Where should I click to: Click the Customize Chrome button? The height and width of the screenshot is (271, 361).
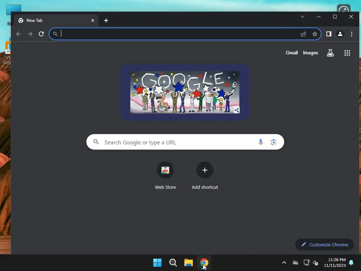point(324,245)
